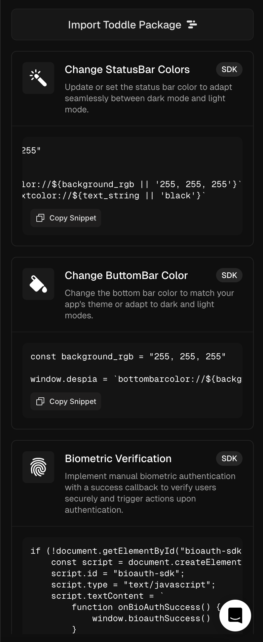Viewport: 263px width, 642px height.
Task: Click the SDK badge on Biometric Verification
Action: coord(229,459)
